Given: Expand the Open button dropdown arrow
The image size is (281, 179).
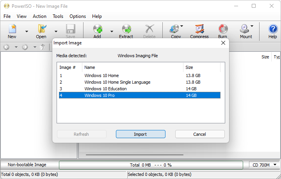Looking at the screenshot, I should coord(56,32).
